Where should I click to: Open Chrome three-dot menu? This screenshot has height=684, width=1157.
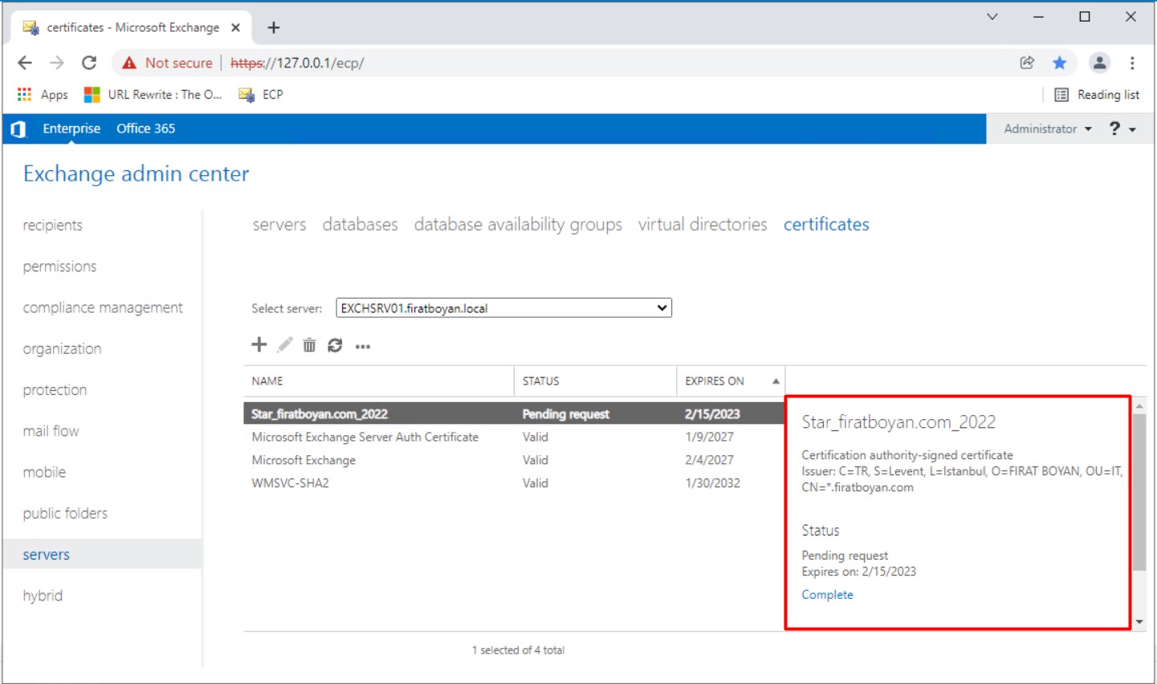[x=1132, y=63]
